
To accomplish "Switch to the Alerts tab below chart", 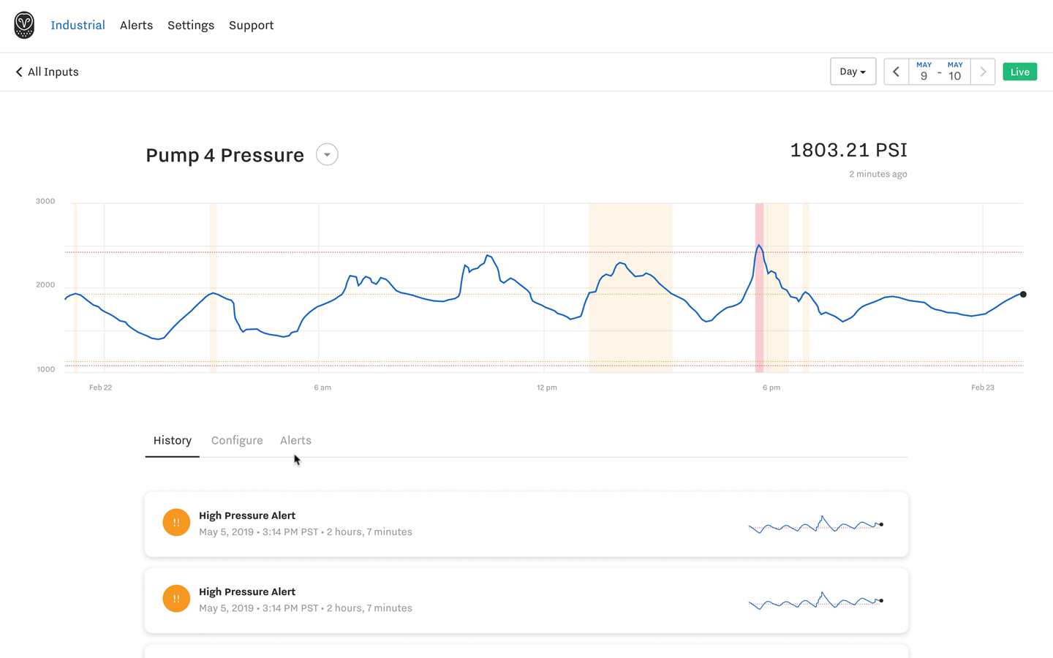I will (295, 440).
